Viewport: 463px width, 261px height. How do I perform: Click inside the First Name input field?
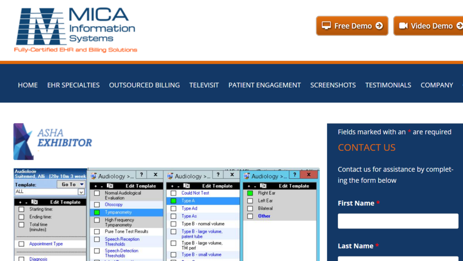pos(398,221)
